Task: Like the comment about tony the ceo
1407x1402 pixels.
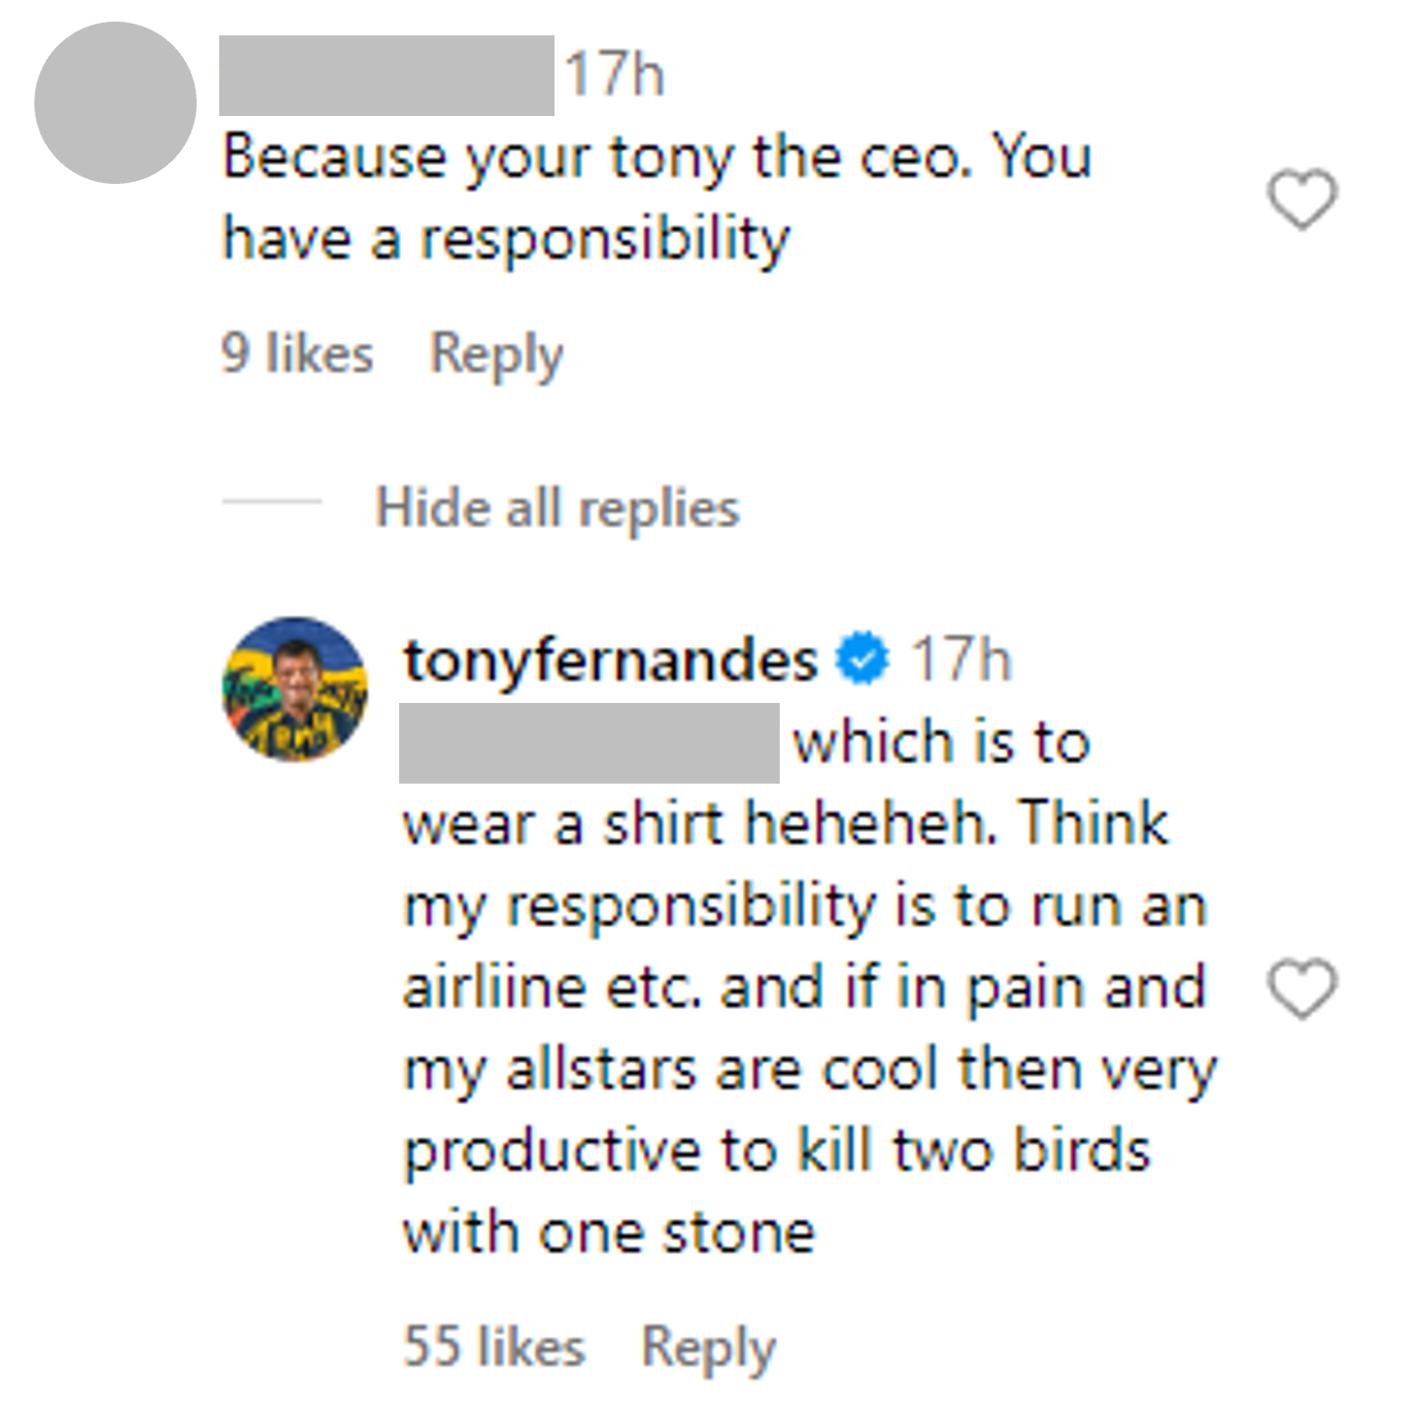Action: (x=1302, y=200)
